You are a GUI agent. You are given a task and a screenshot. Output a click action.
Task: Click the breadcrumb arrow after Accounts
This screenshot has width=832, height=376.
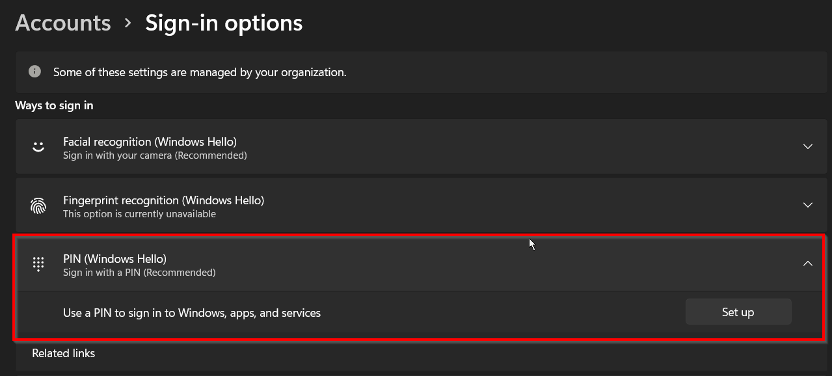click(x=128, y=23)
